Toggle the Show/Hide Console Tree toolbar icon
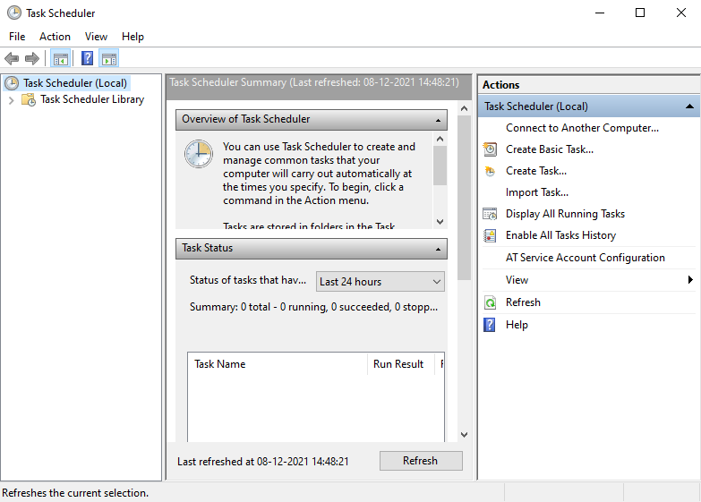The width and height of the screenshot is (701, 502). point(60,58)
